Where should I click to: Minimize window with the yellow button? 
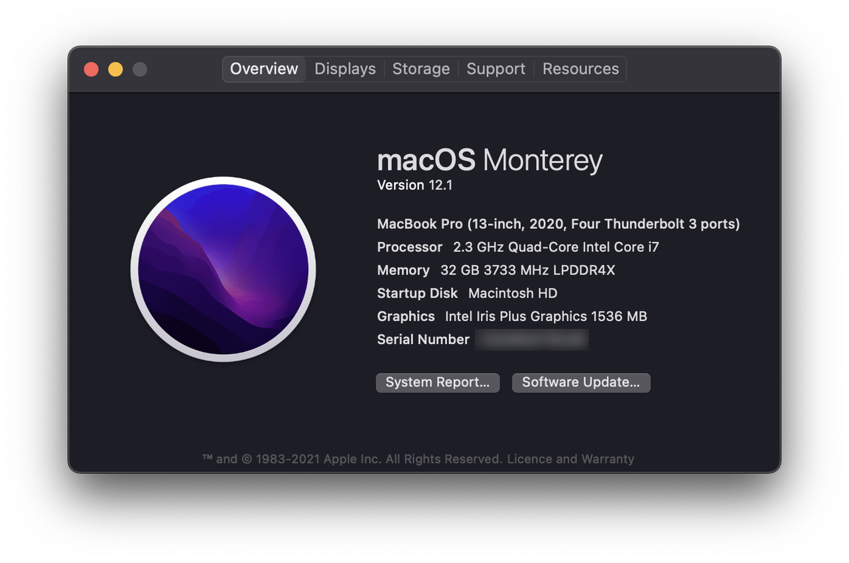click(x=115, y=69)
